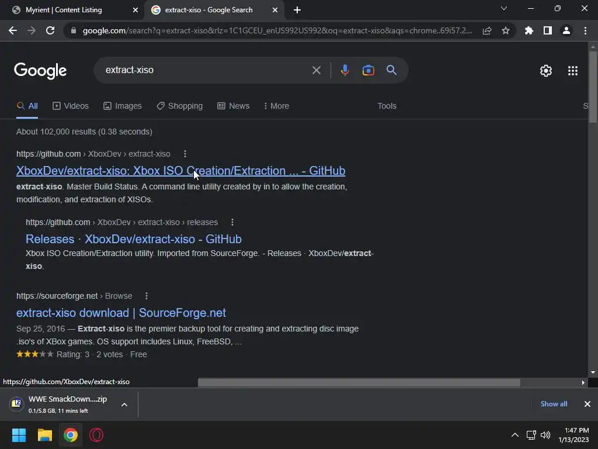Open the tab search chevron
This screenshot has width=598, height=449.
coord(504,8)
